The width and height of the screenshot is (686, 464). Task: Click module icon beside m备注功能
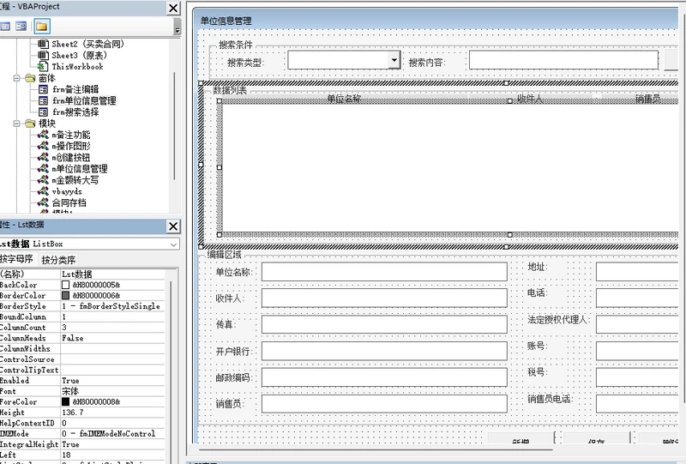click(x=43, y=135)
